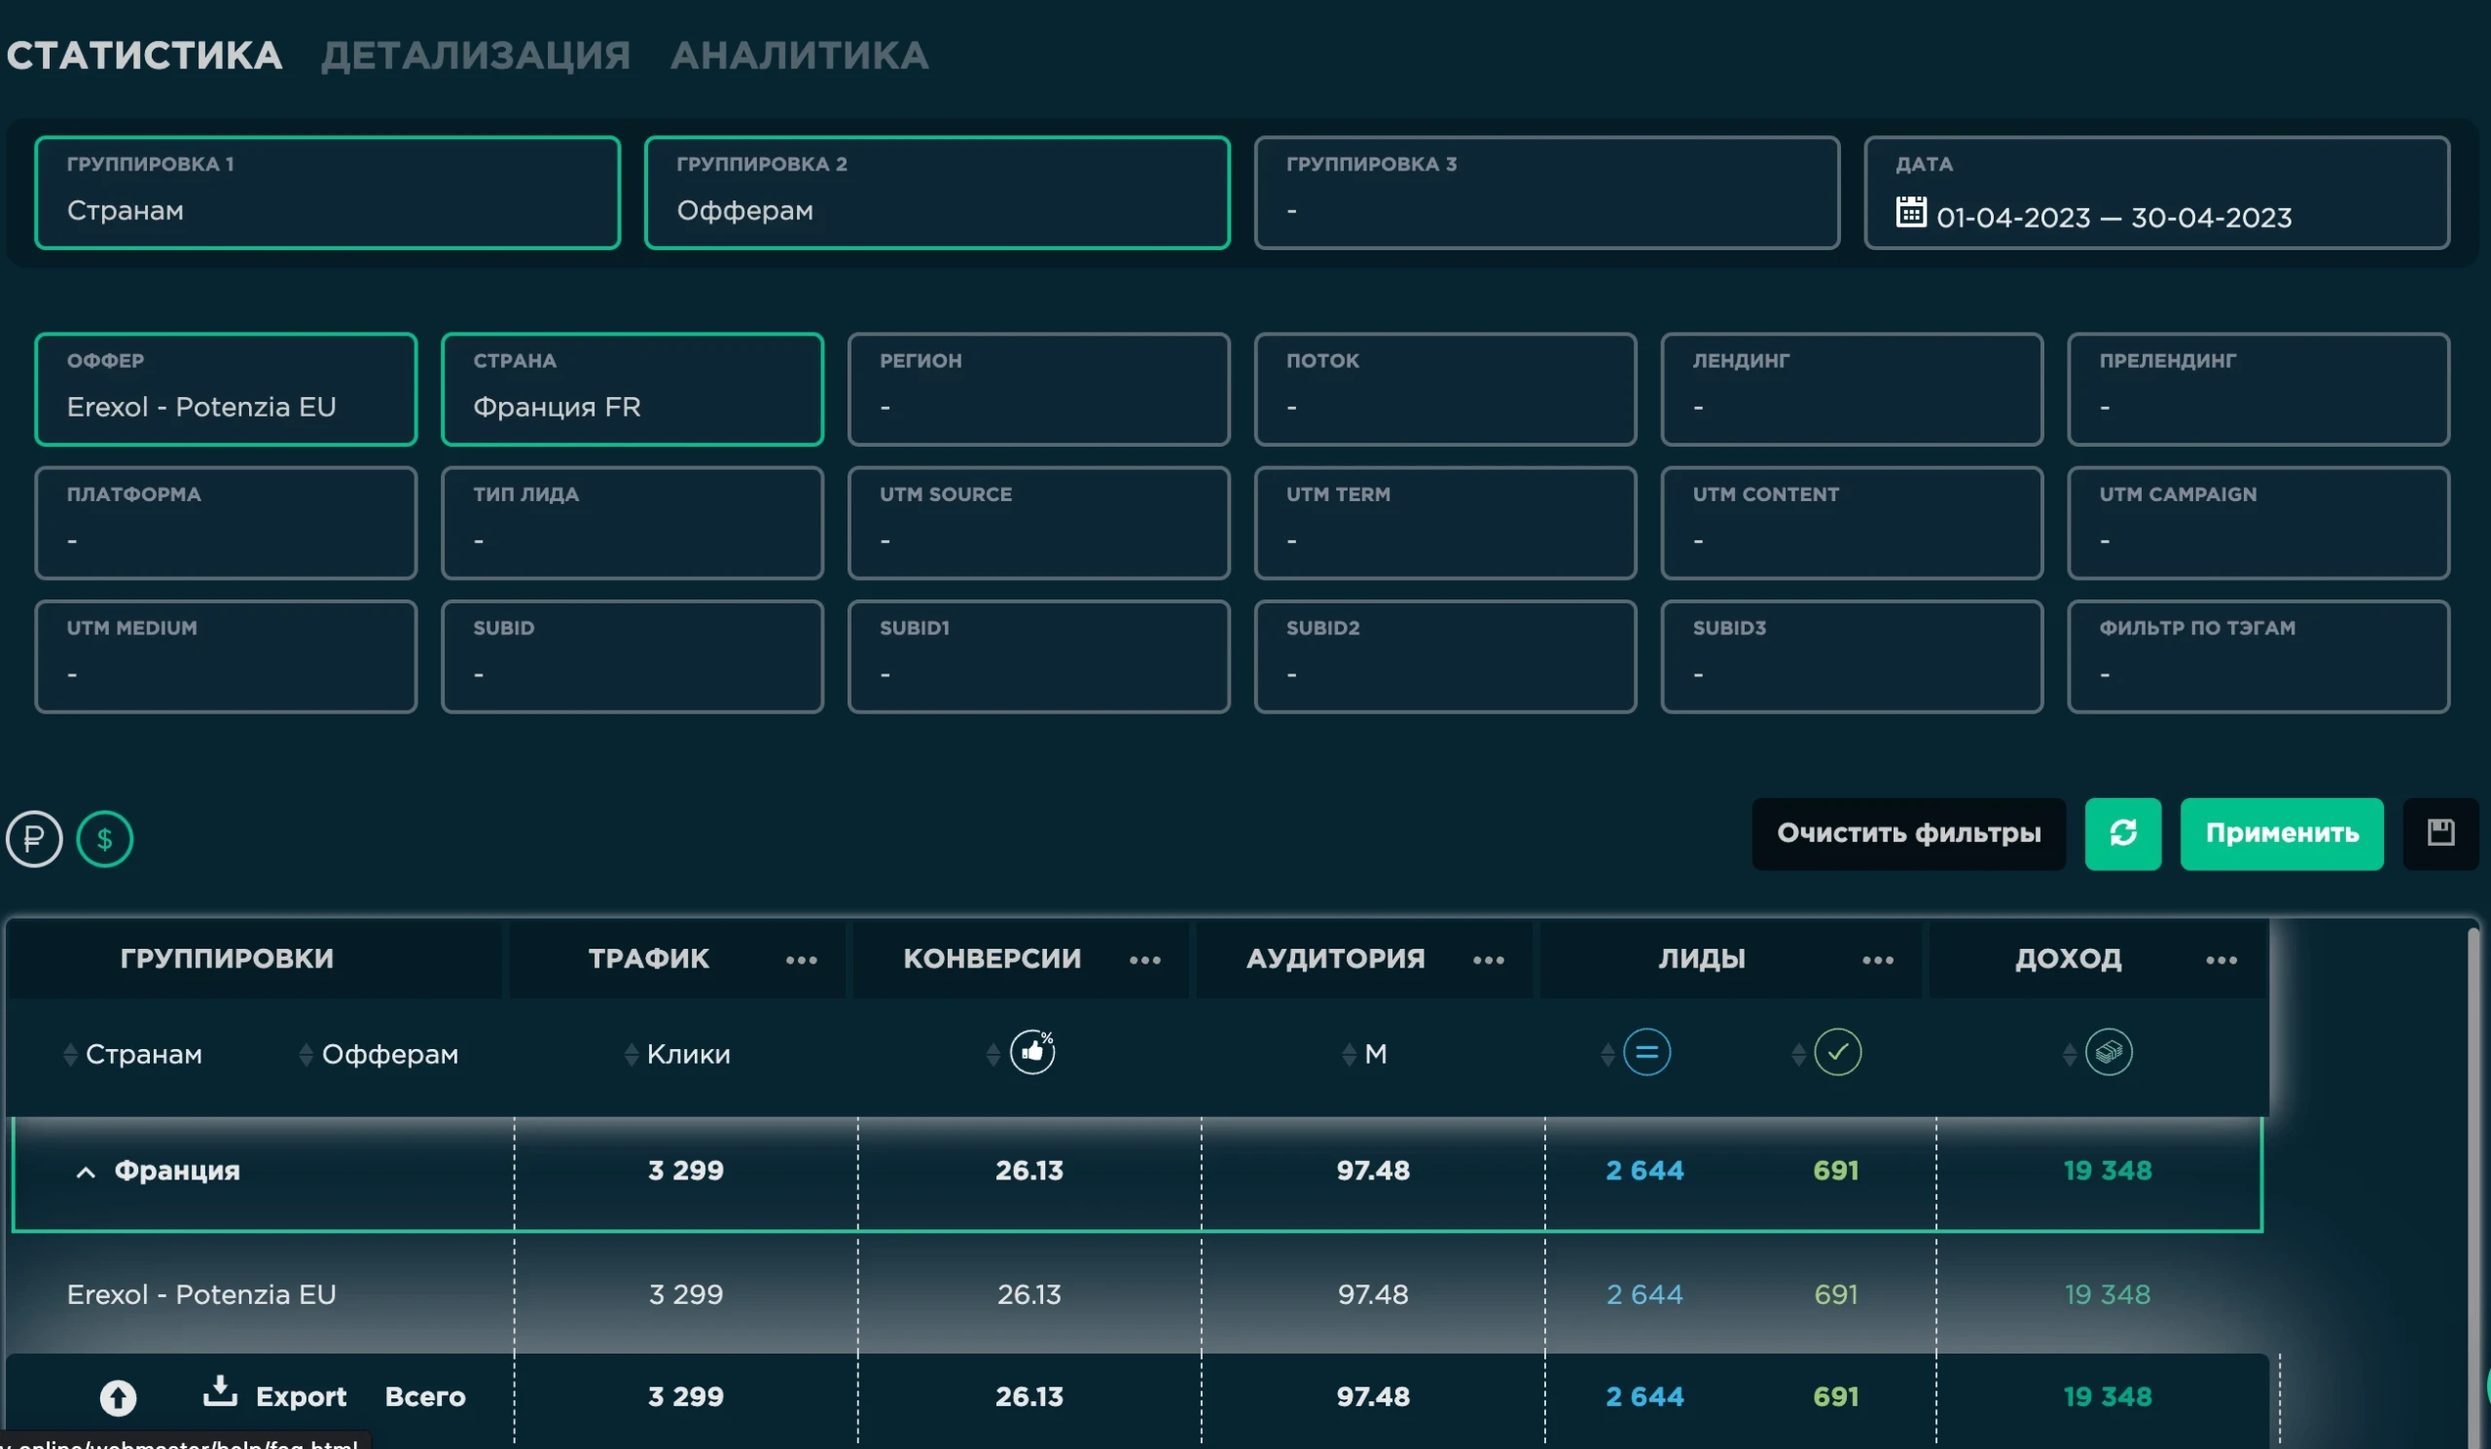Image resolution: width=2491 pixels, height=1449 pixels.
Task: Collapse the Франция row
Action: (86, 1172)
